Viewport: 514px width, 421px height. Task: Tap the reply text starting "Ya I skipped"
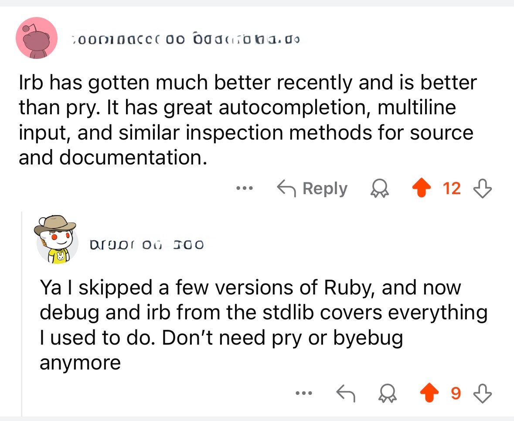tap(262, 325)
